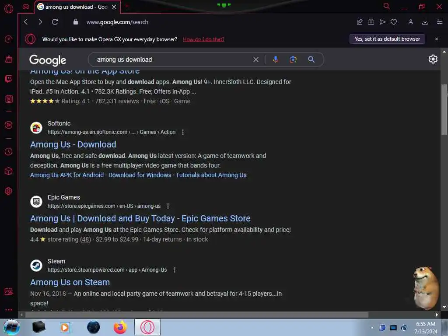
Task: Open Twitch panel in sidebar
Action: (9, 79)
